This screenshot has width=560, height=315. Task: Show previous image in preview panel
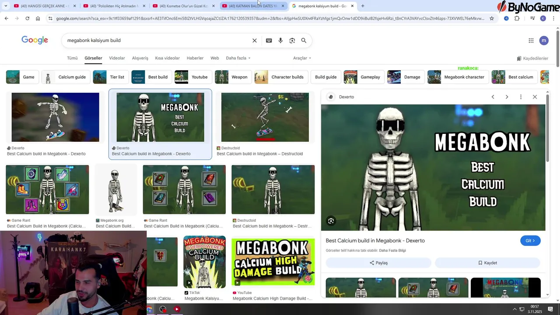[493, 97]
